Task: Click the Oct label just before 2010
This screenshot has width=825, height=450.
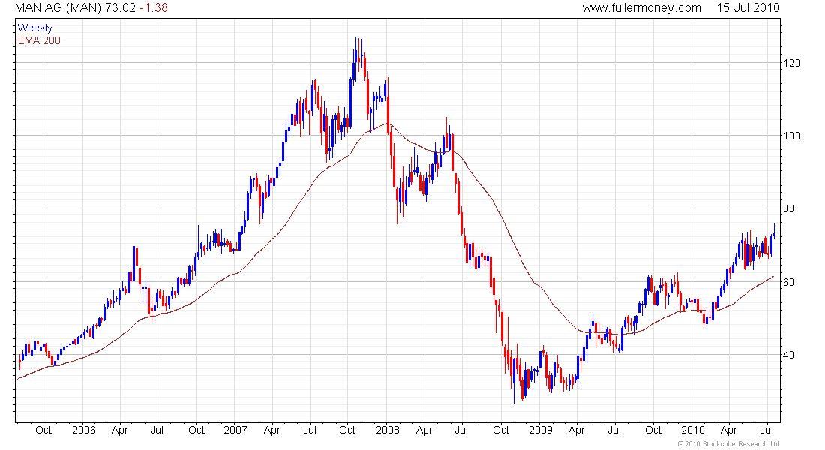Action: (653, 430)
